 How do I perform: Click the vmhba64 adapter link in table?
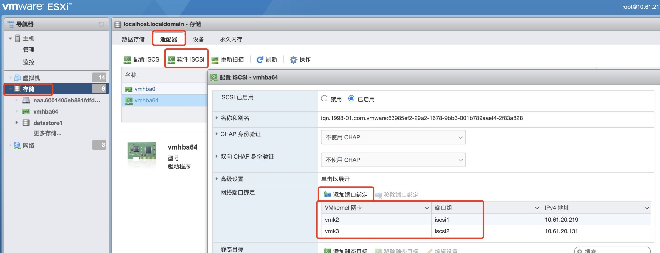coord(146,100)
